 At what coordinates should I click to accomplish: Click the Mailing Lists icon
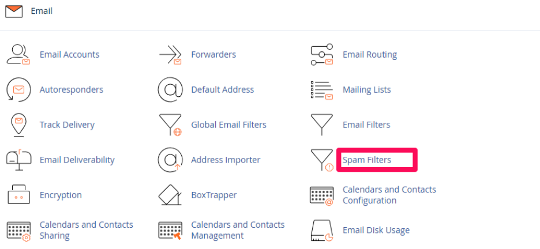(x=322, y=90)
